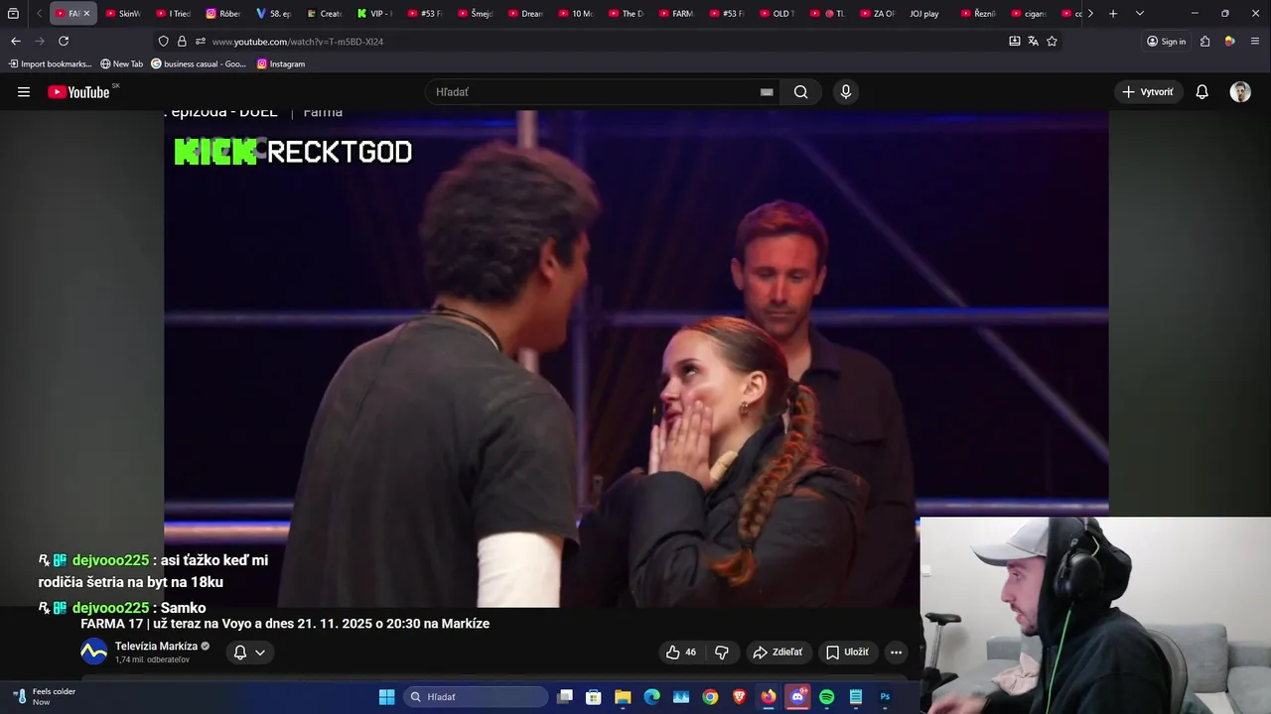Click the Vytvoriť create button
Viewport: 1271px width, 714px height.
pyautogui.click(x=1148, y=92)
